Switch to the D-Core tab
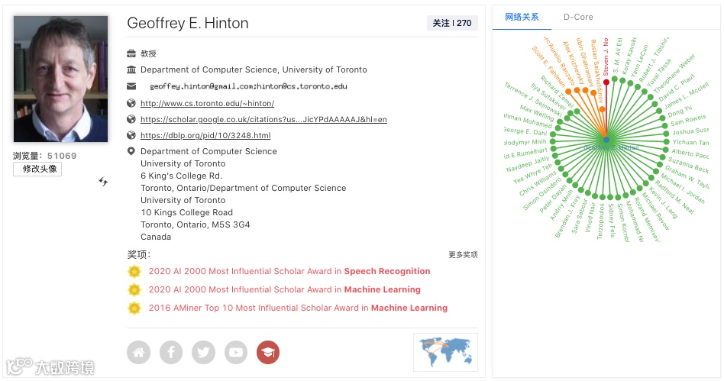Screen dimensions: 724x381 [x=578, y=17]
